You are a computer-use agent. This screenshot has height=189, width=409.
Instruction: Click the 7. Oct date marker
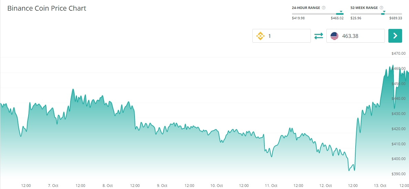coord(53,186)
